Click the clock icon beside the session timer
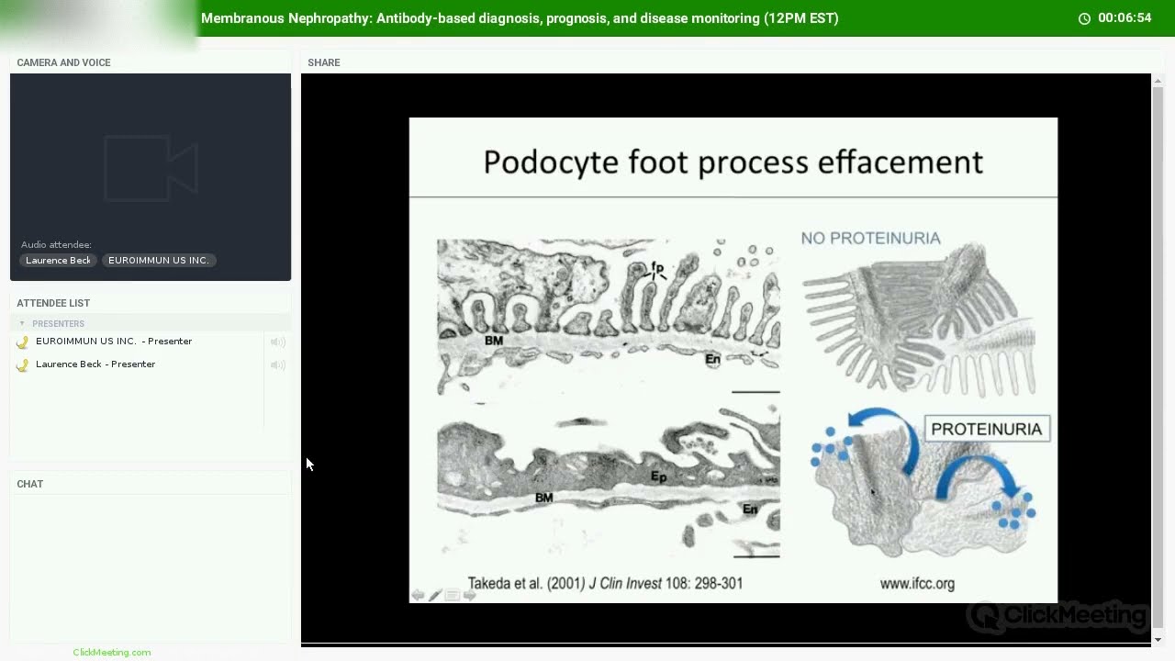Screen dimensions: 1175x661 (x=1084, y=18)
